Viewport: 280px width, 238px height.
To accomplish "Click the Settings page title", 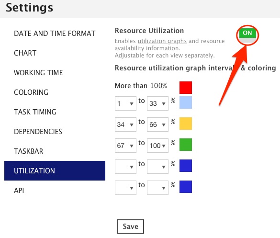I will 30,8.
